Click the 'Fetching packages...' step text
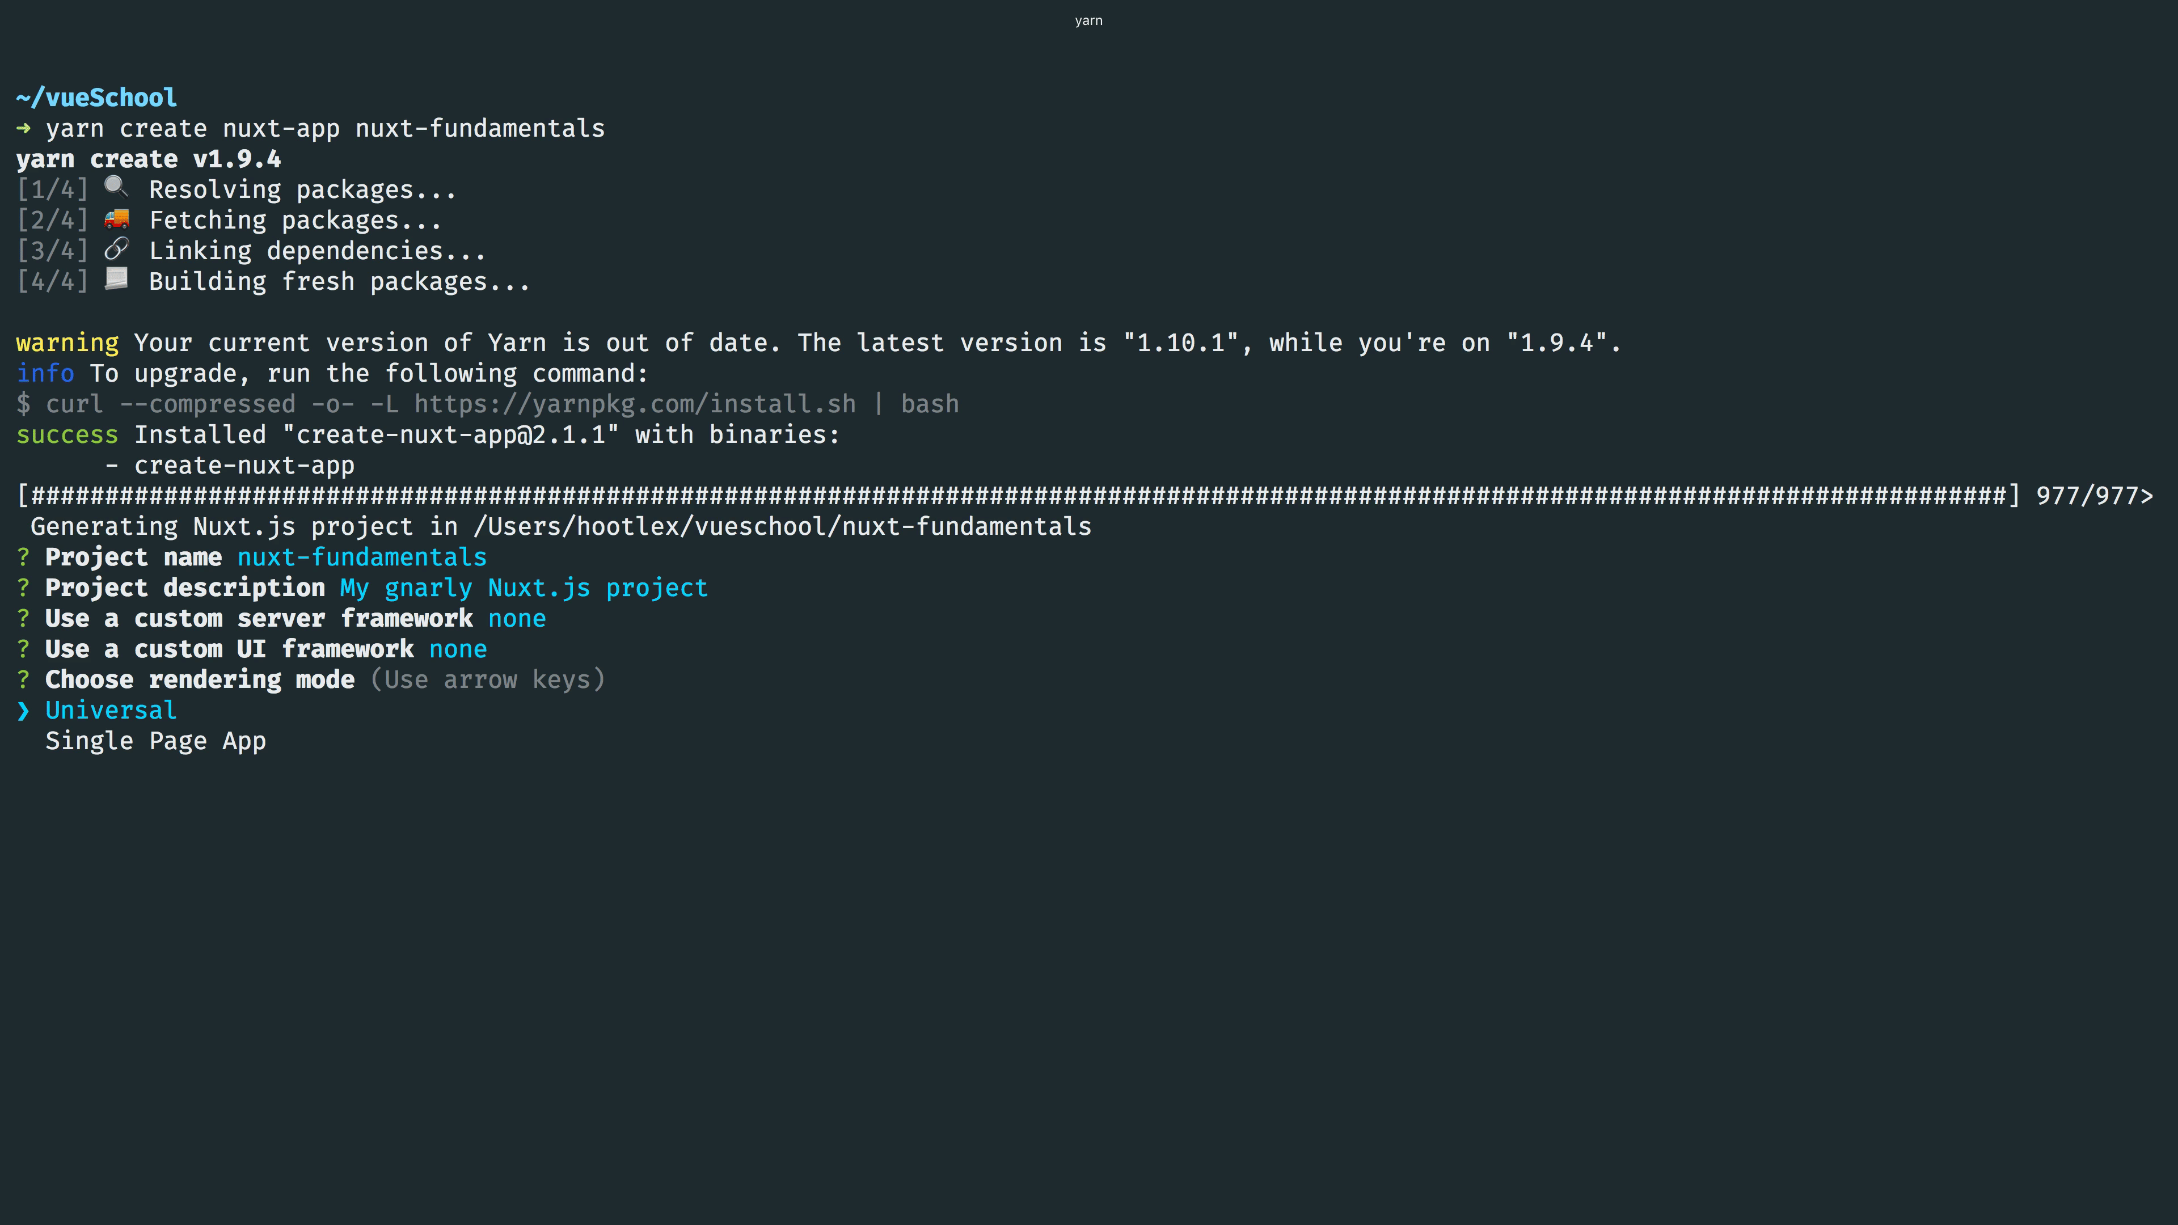The height and width of the screenshot is (1225, 2178). 295,221
